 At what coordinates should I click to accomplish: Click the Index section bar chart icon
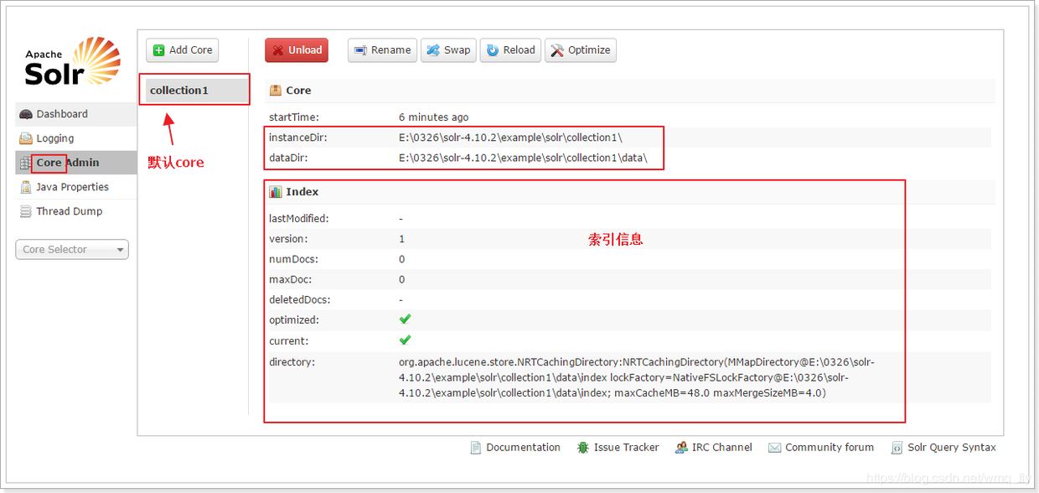pos(276,192)
